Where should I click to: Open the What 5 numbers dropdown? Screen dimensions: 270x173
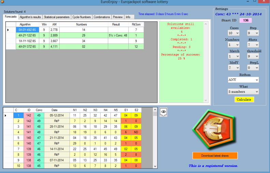pos(243,91)
